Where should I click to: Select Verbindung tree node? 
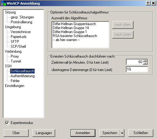13,51
